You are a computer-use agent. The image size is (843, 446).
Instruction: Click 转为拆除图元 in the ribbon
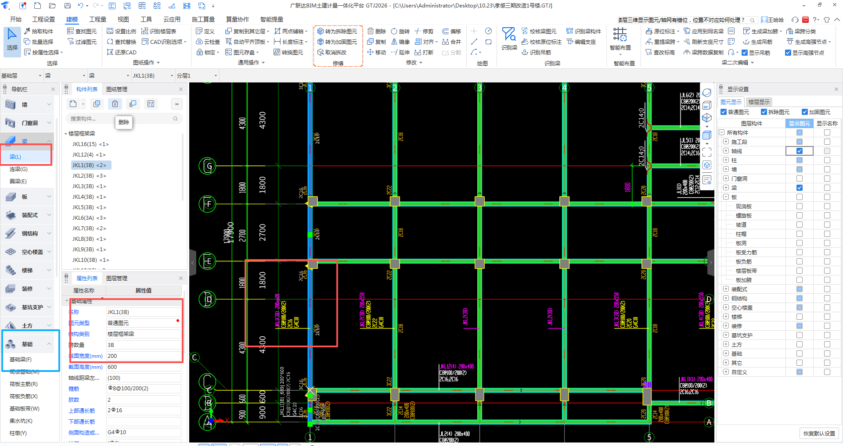click(x=337, y=31)
